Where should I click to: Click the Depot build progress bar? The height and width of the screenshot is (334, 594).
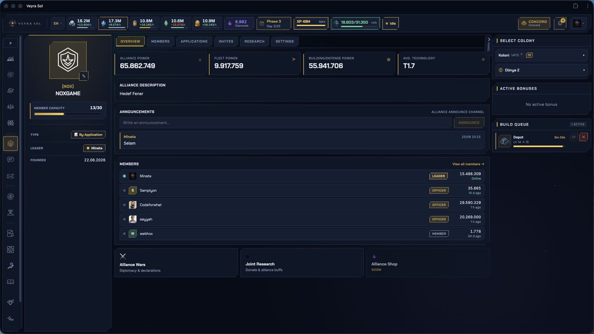click(x=539, y=146)
